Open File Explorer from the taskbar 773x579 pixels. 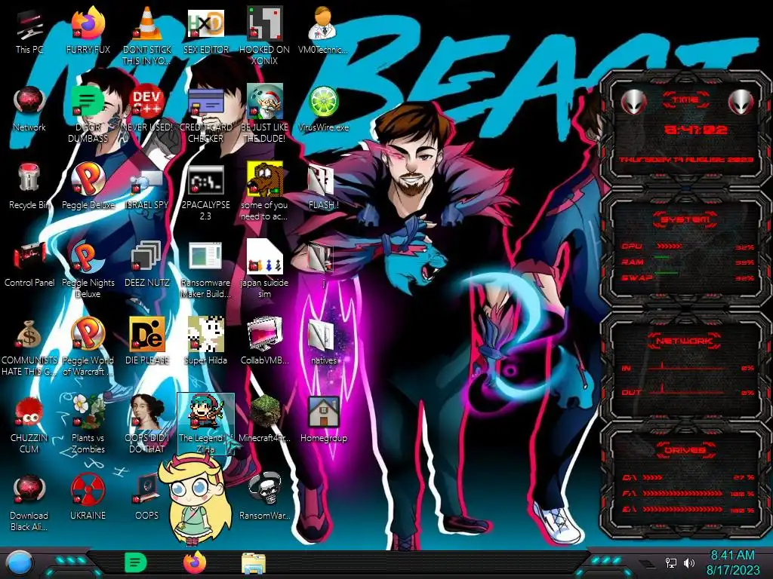[254, 563]
